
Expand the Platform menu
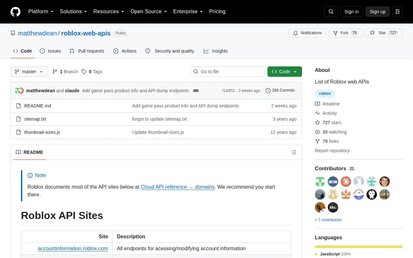pyautogui.click(x=41, y=12)
